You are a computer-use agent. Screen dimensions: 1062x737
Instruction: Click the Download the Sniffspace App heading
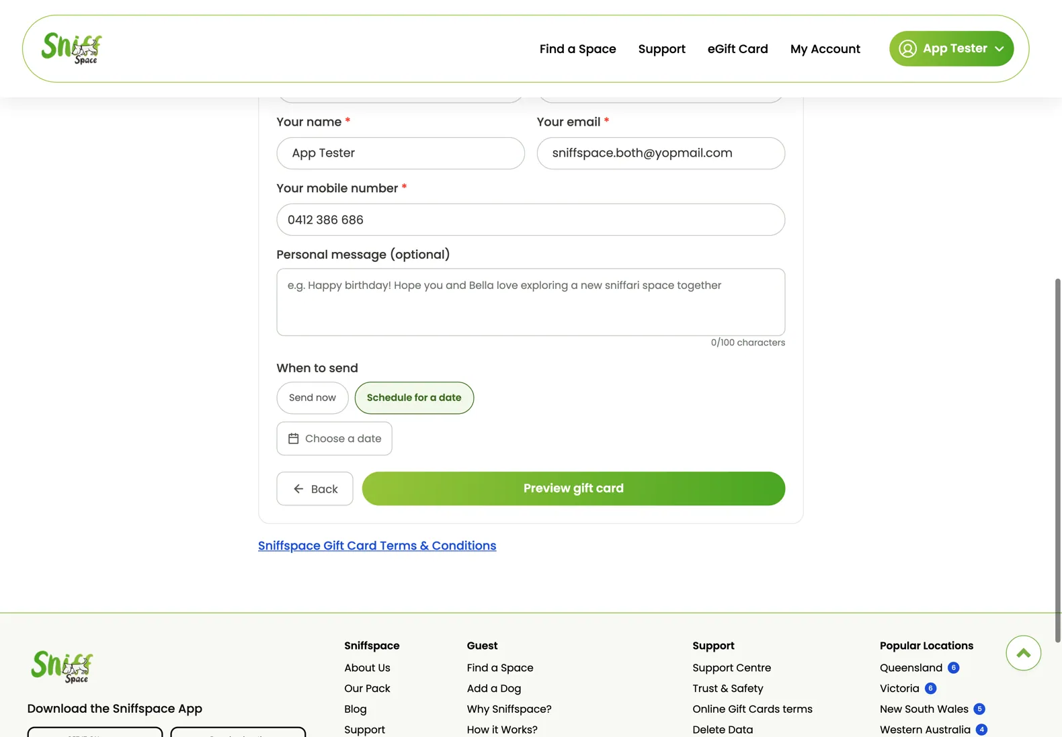click(x=114, y=709)
